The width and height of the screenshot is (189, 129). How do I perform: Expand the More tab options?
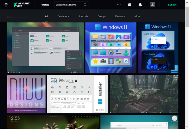tap(137, 16)
